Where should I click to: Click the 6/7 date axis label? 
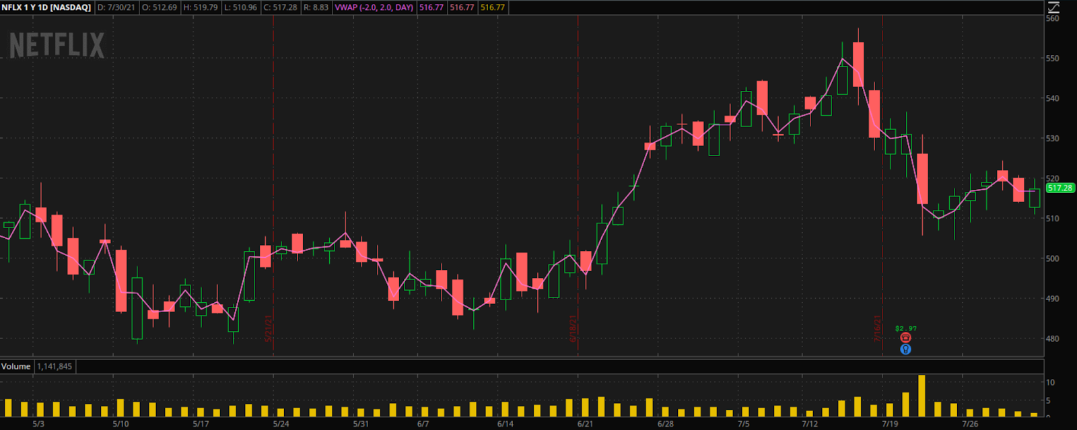423,424
